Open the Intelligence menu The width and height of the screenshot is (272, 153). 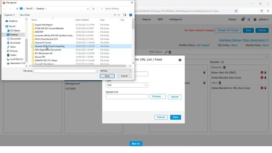click(x=176, y=20)
